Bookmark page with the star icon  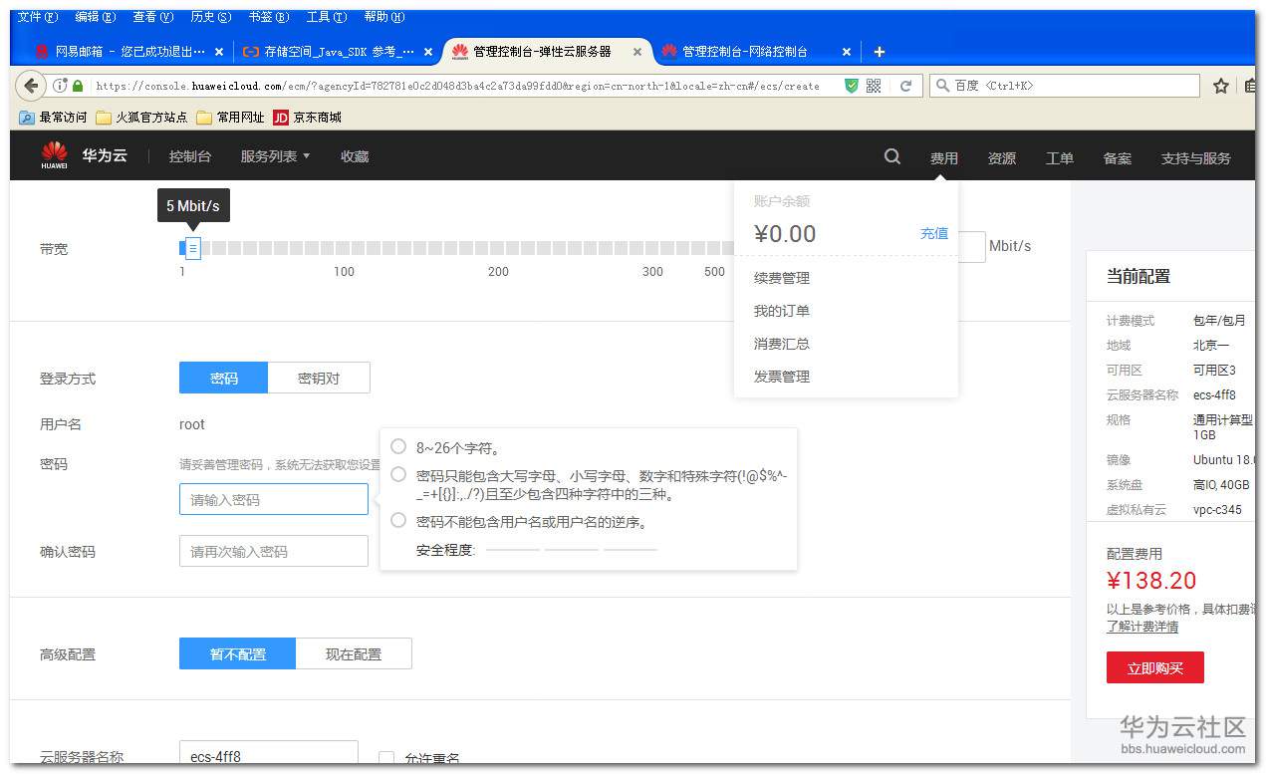click(x=1221, y=87)
